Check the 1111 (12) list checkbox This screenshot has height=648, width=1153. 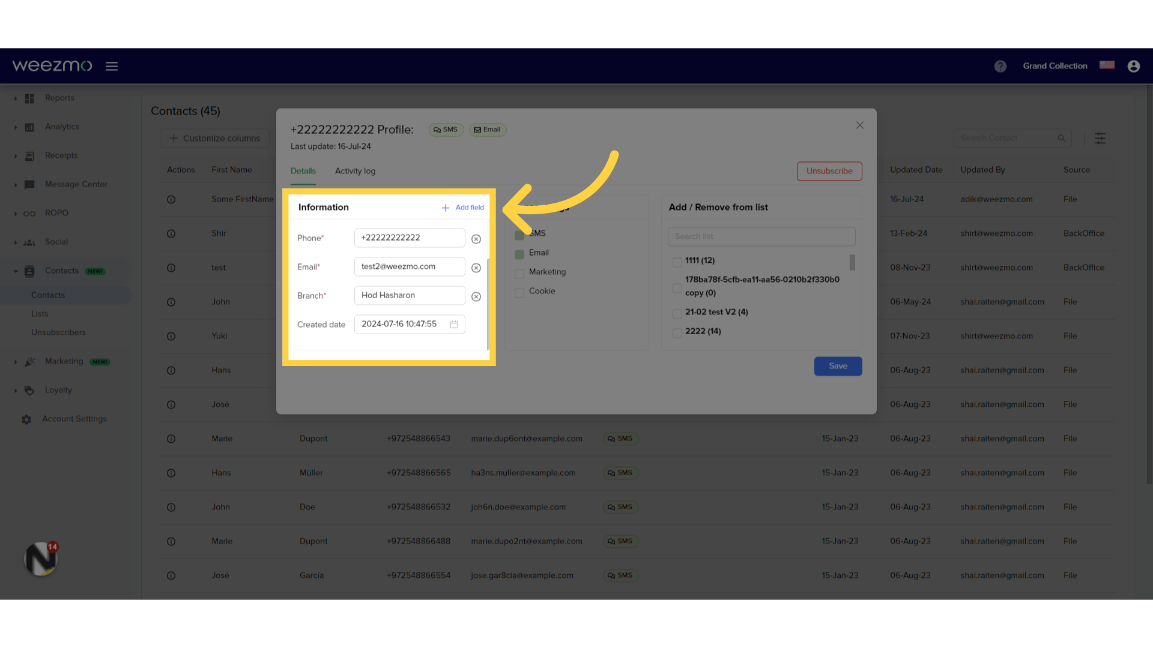tap(677, 262)
